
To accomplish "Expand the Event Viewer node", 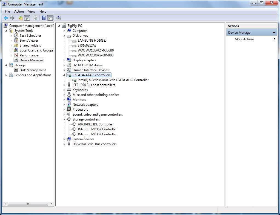I will (x=12, y=41).
